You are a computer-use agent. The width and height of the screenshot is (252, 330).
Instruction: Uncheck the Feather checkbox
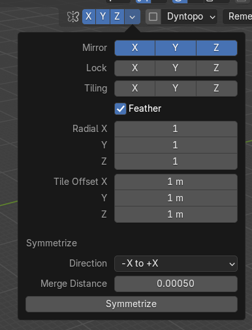[120, 108]
